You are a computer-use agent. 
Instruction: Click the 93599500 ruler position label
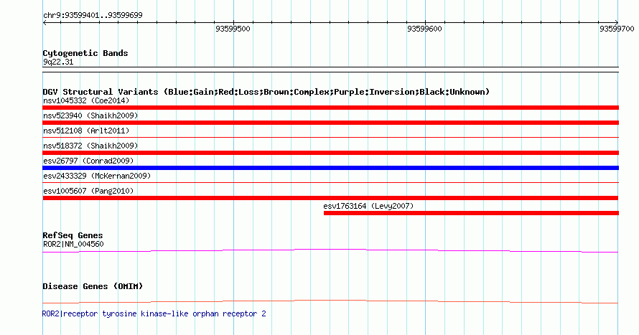pos(233,29)
